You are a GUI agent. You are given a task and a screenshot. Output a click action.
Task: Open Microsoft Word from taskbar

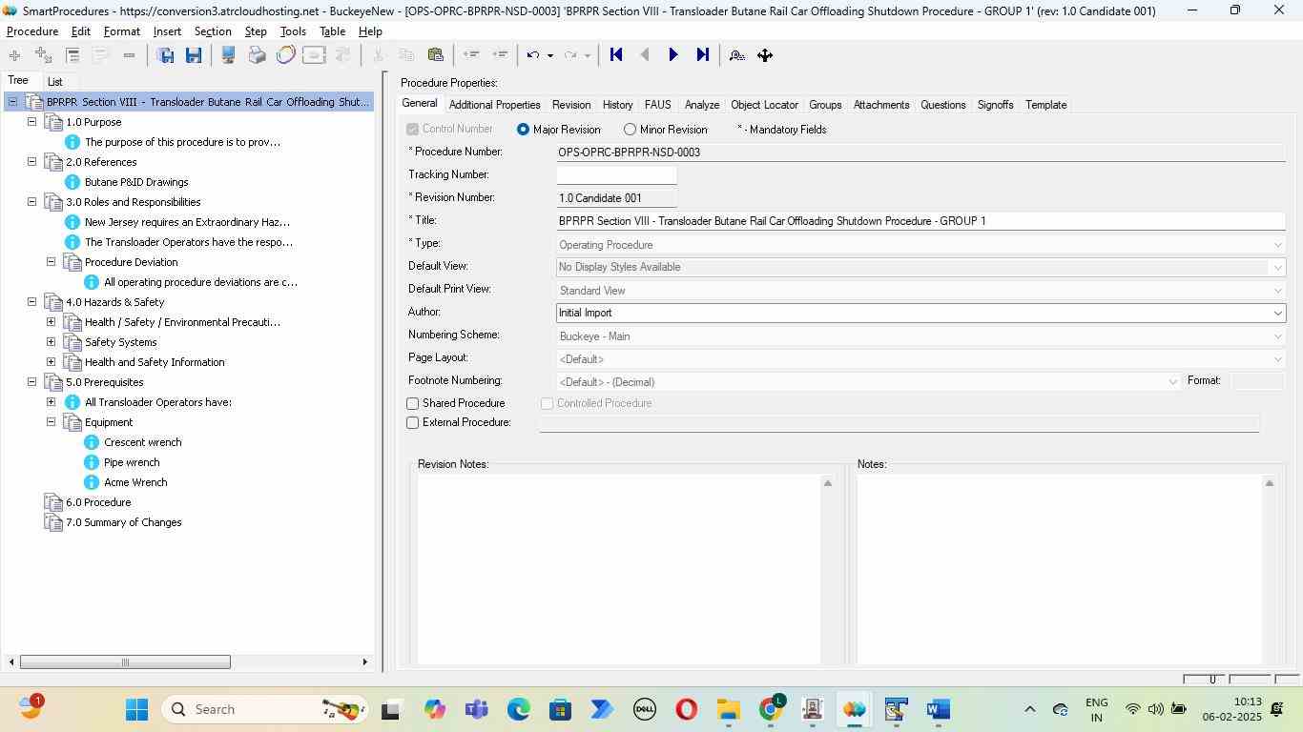click(x=938, y=709)
